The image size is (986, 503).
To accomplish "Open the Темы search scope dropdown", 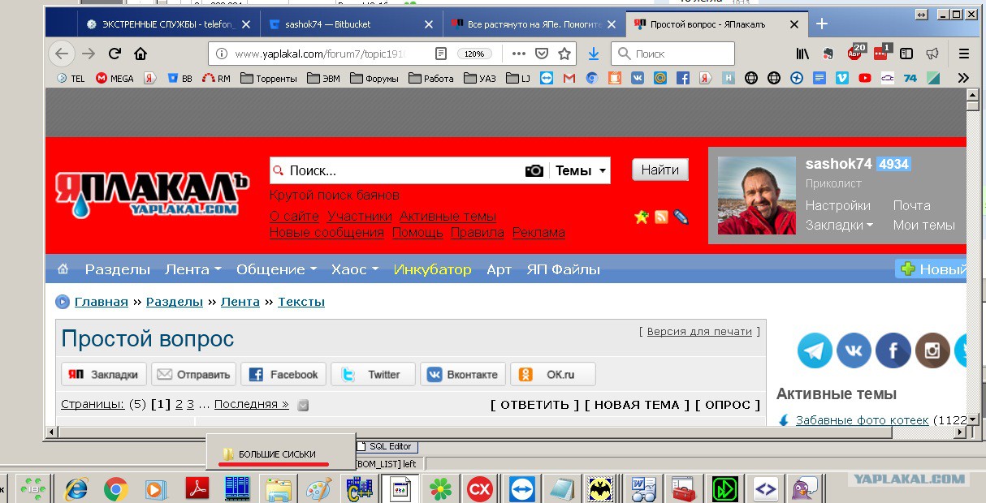I will coord(581,170).
